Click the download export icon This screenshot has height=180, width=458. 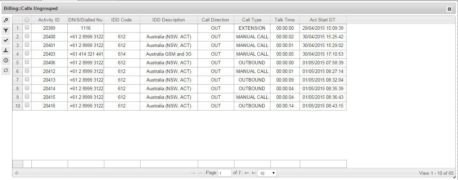[x=6, y=50]
